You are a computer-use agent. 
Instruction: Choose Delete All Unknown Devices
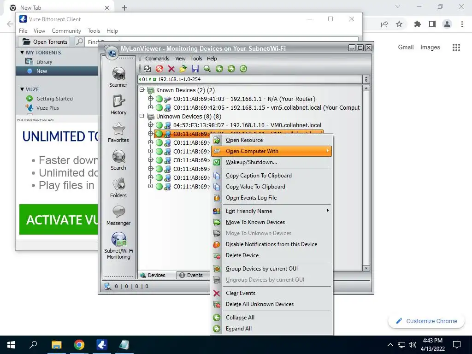coord(271,304)
